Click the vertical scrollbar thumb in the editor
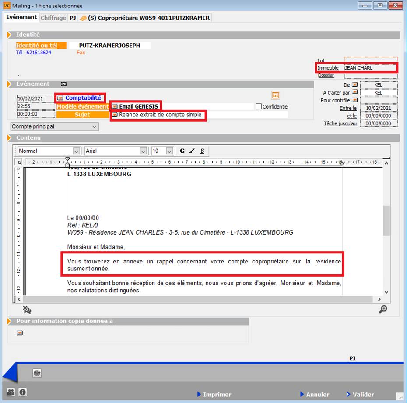This screenshot has width=407, height=403. 386,221
